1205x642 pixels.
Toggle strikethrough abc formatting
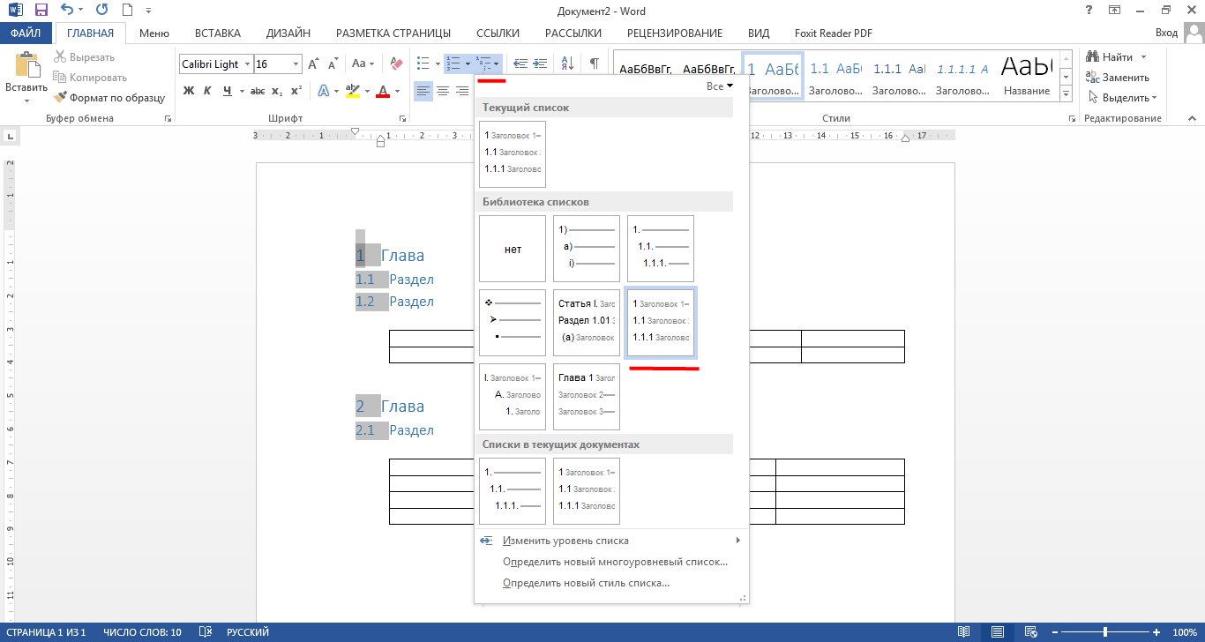pyautogui.click(x=258, y=91)
